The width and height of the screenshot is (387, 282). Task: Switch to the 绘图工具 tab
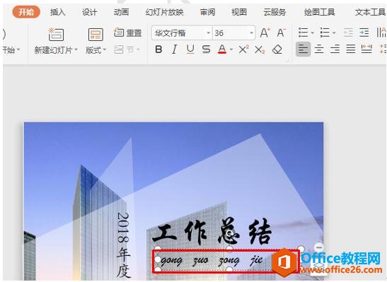pos(319,12)
